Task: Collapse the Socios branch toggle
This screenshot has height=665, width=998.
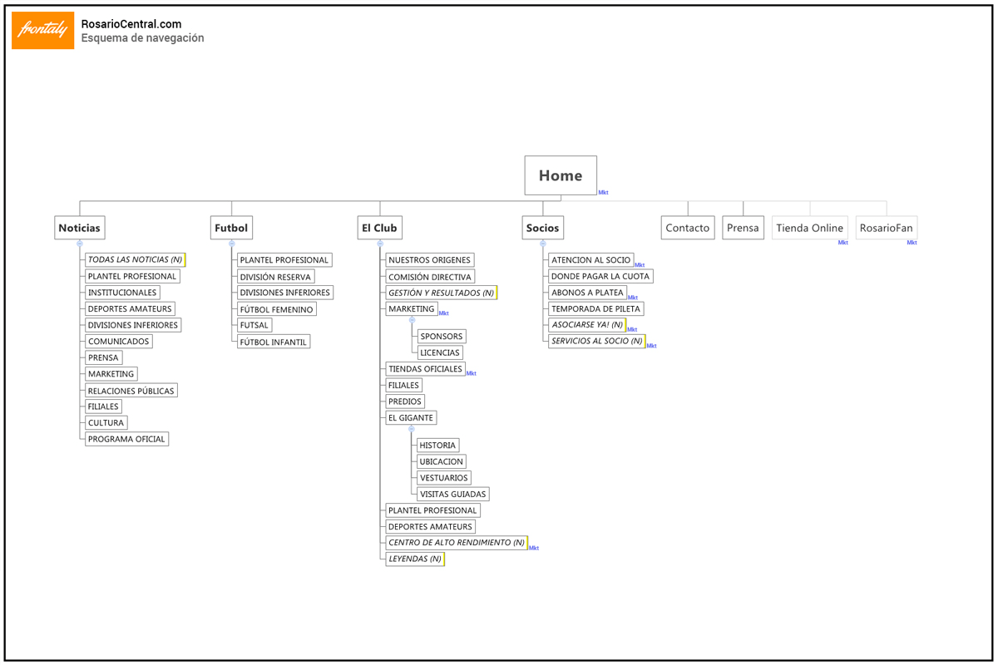Action: point(543,244)
